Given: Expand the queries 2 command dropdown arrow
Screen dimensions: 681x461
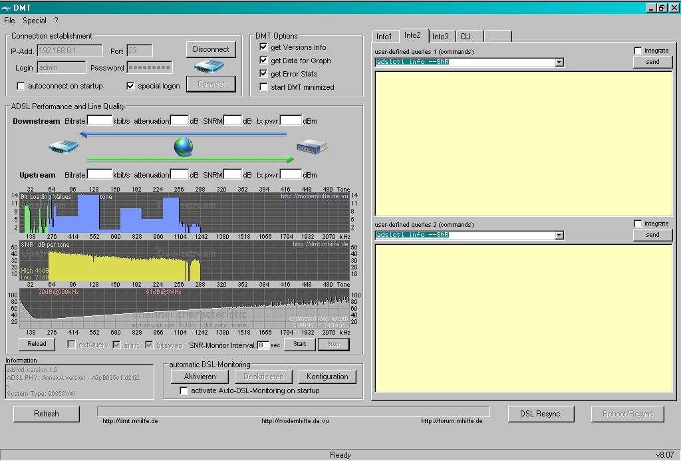Looking at the screenshot, I should tap(559, 235).
